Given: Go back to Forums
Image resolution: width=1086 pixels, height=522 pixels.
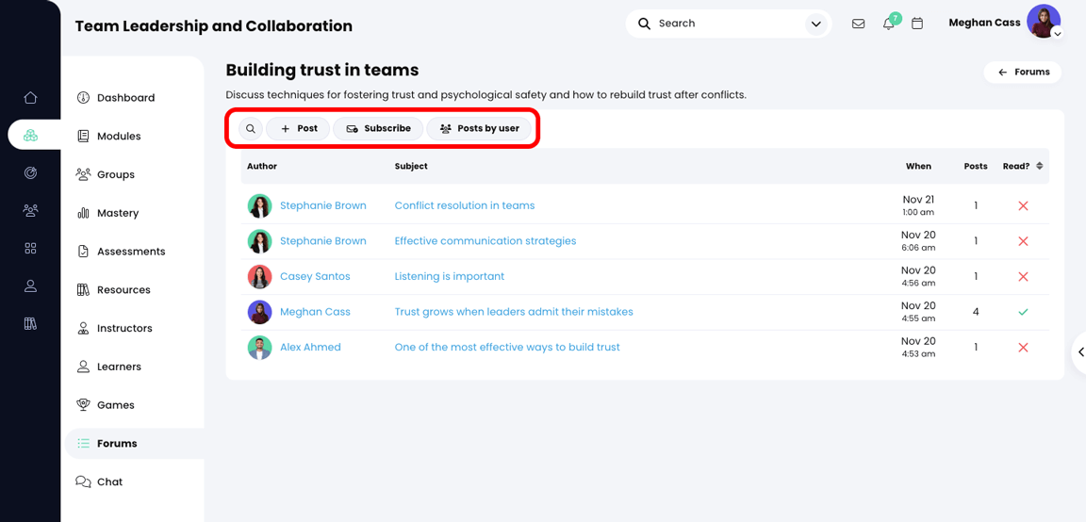Looking at the screenshot, I should point(1022,72).
